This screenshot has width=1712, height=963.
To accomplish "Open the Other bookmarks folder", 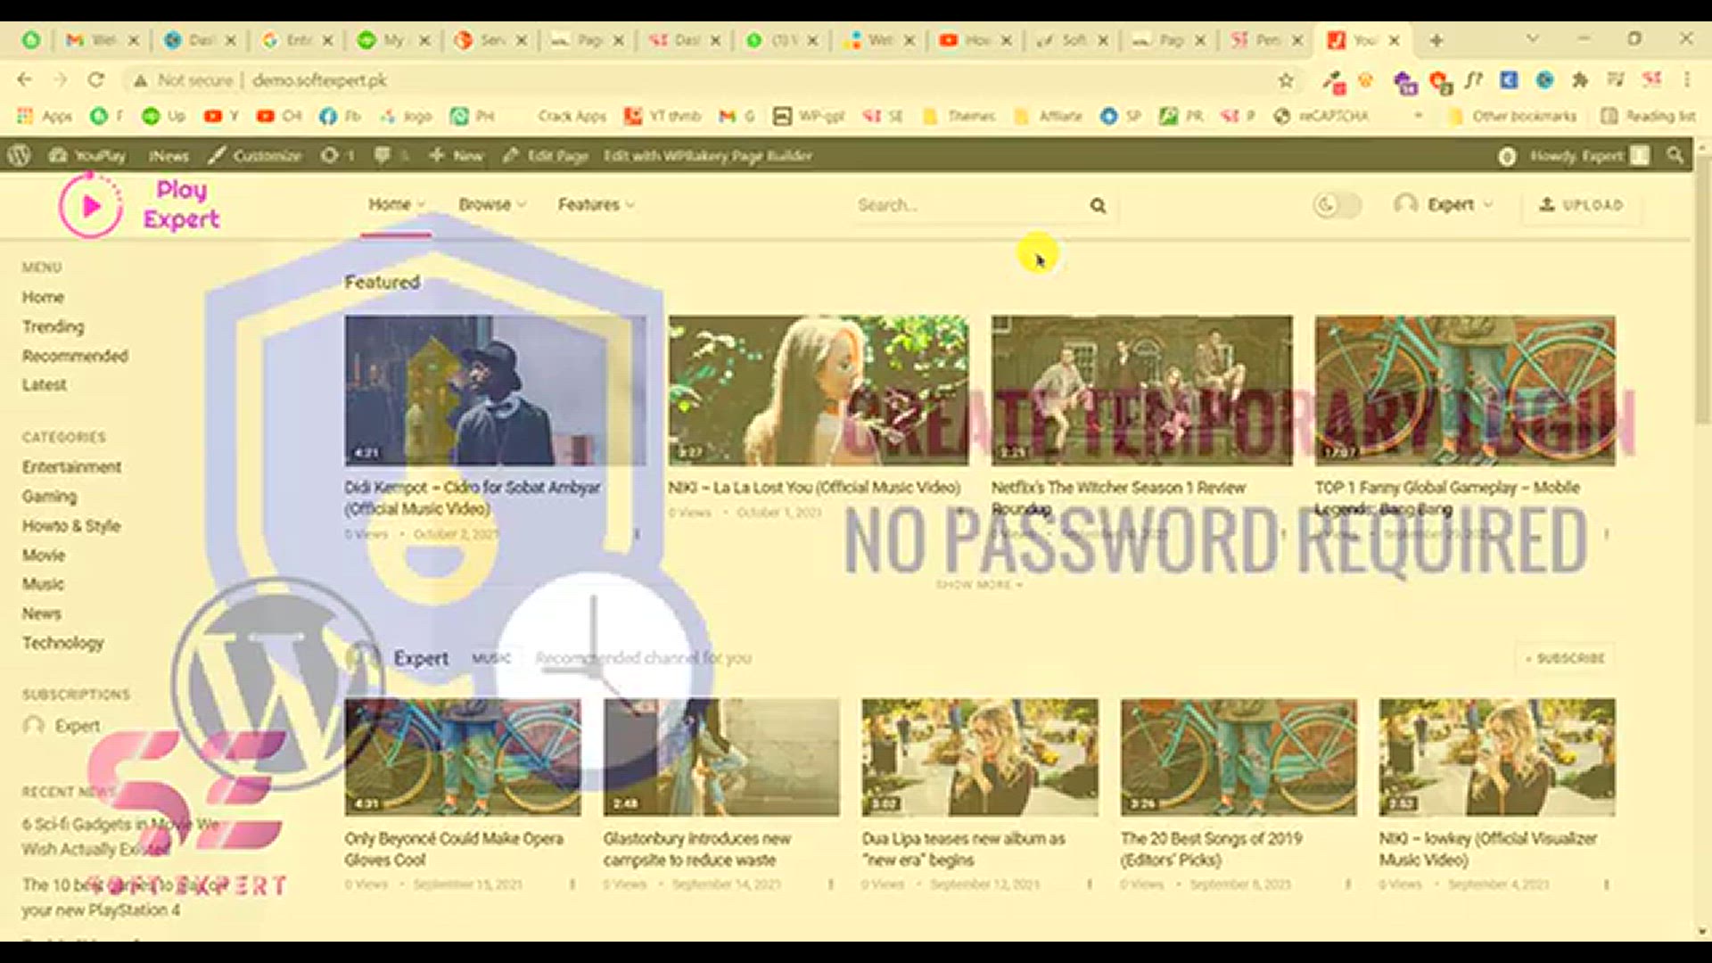I will point(1512,116).
